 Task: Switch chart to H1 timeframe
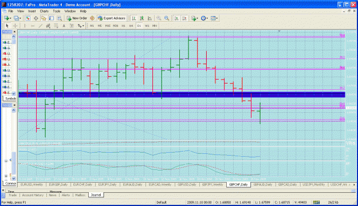click(123, 26)
